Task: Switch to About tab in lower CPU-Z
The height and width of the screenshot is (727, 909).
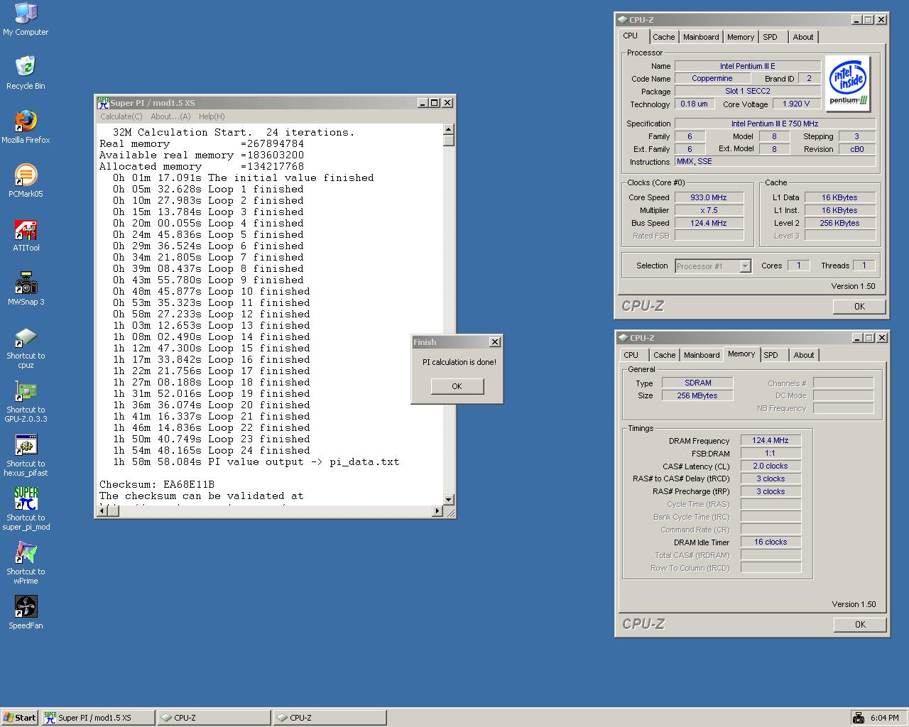Action: tap(804, 355)
